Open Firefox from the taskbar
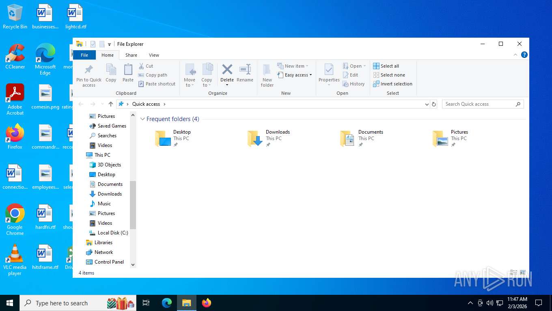The image size is (552, 311). click(207, 303)
